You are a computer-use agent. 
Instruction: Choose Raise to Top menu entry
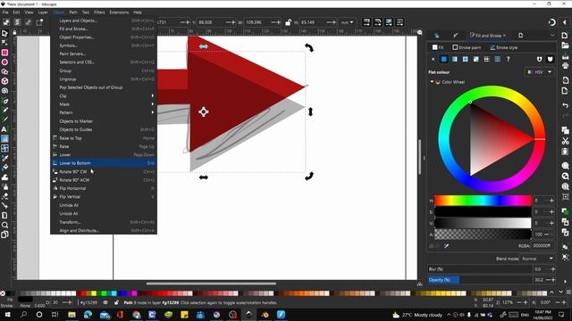[104, 138]
